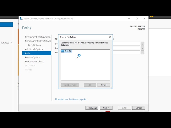Click the Paths page heading
The height and width of the screenshot is (128, 171).
[27, 28]
